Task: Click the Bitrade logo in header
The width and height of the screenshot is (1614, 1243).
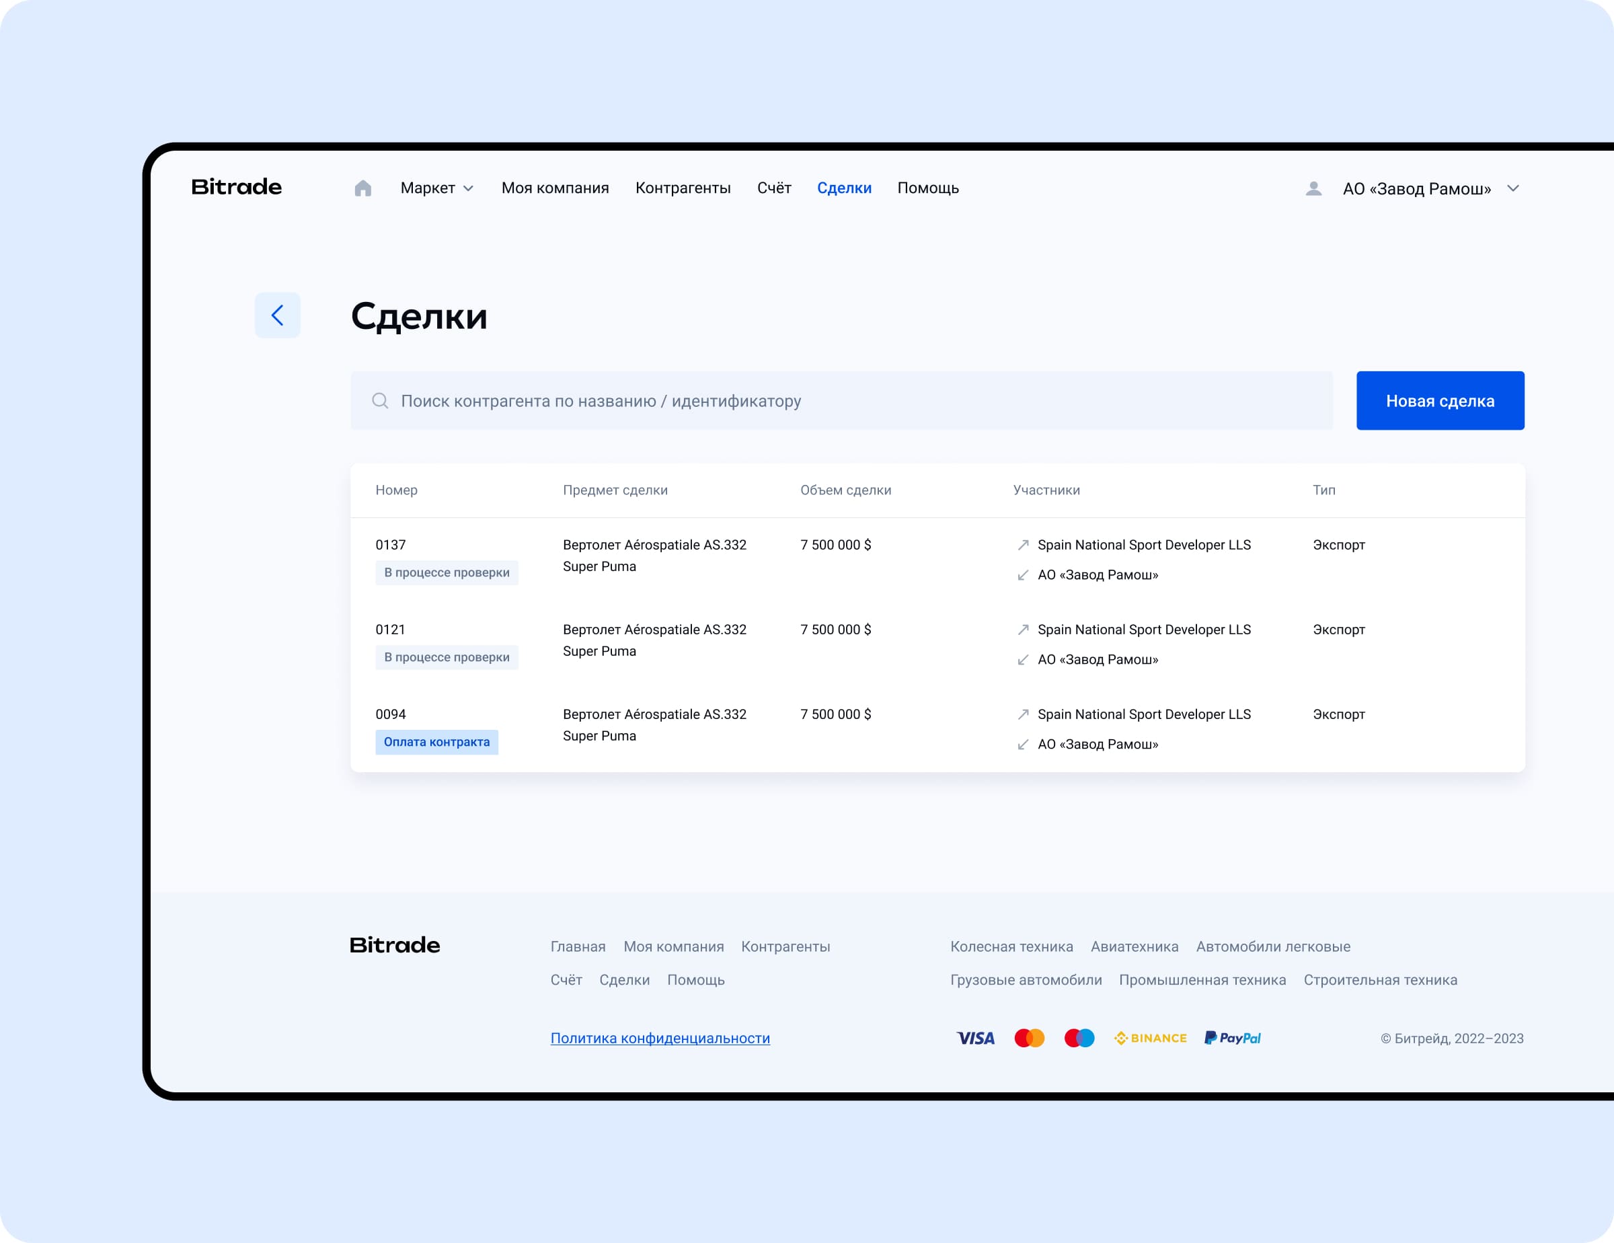Action: (x=237, y=187)
